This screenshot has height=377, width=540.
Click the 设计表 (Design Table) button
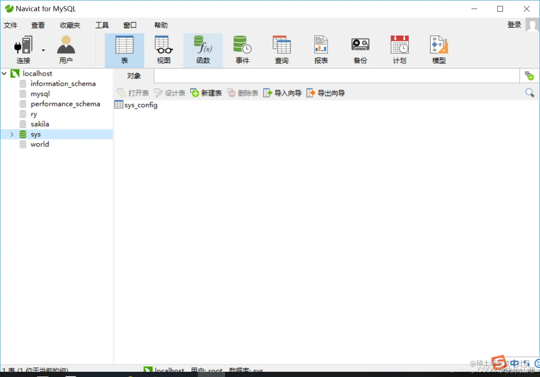170,93
